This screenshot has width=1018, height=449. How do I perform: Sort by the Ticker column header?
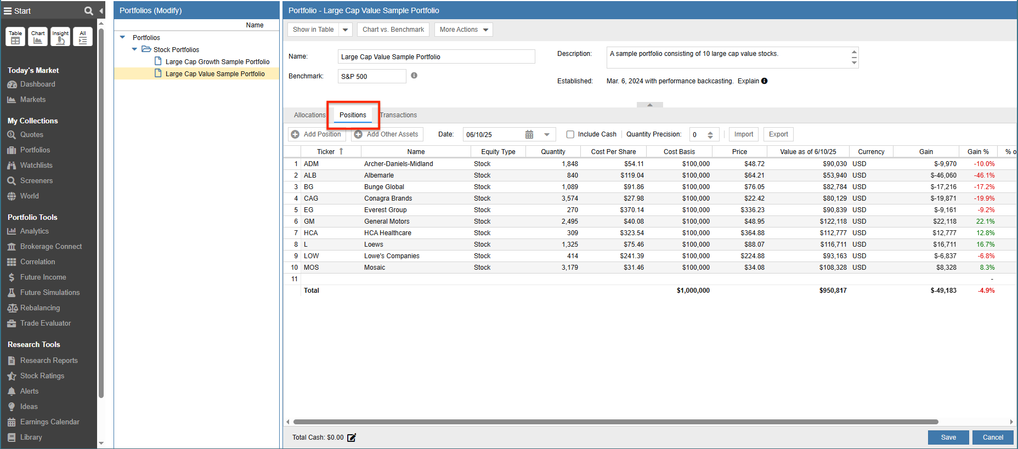[330, 152]
